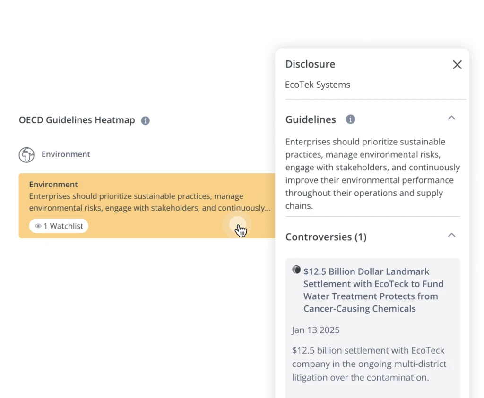The image size is (484, 398).
Task: Open the info icon next to Guidelines
Action: 350,119
